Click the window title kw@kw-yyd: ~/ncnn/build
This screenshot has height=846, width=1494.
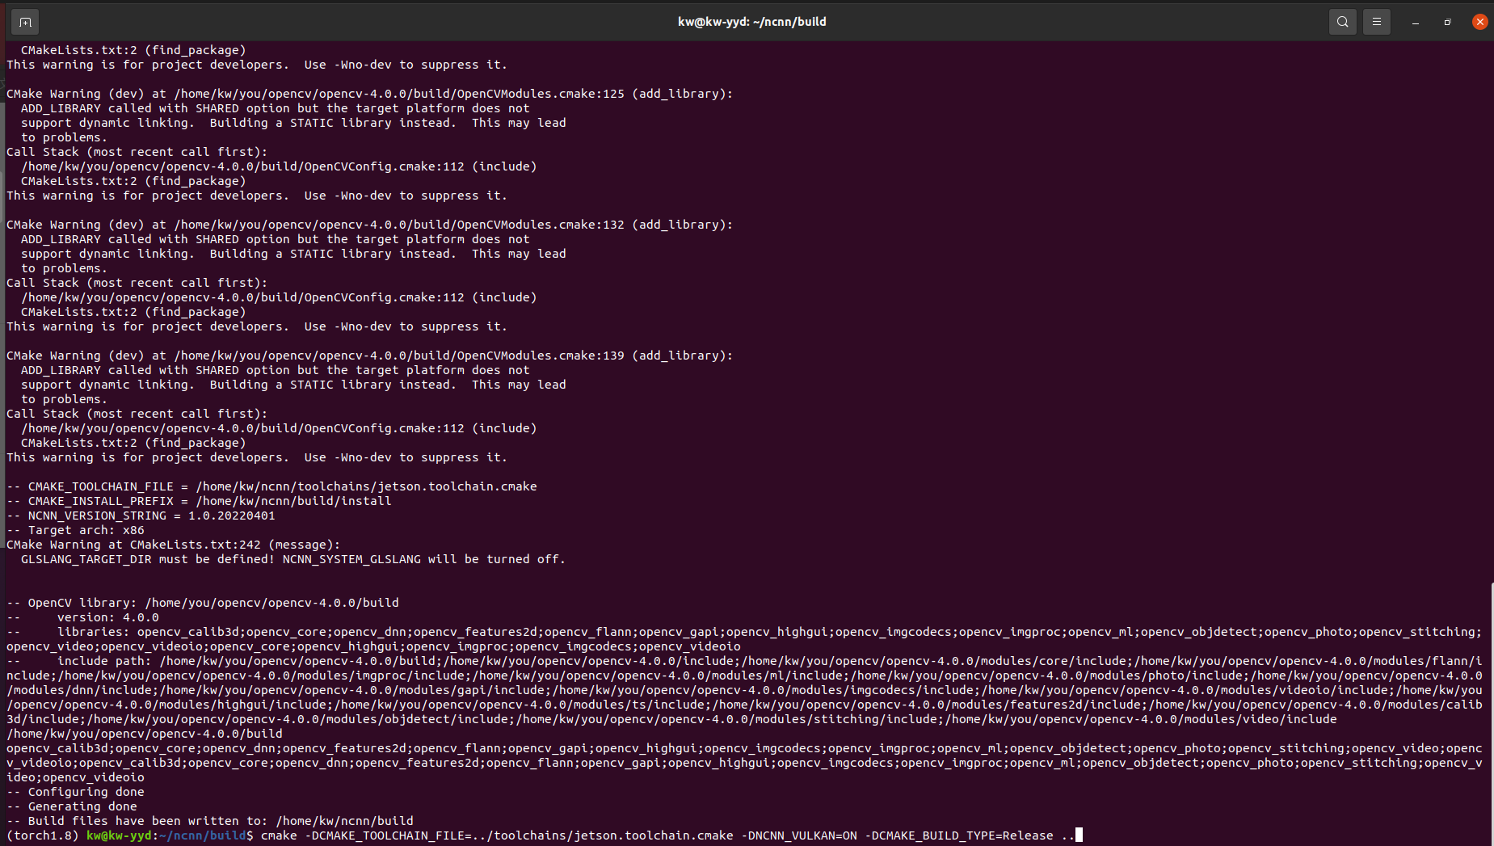click(x=752, y=22)
